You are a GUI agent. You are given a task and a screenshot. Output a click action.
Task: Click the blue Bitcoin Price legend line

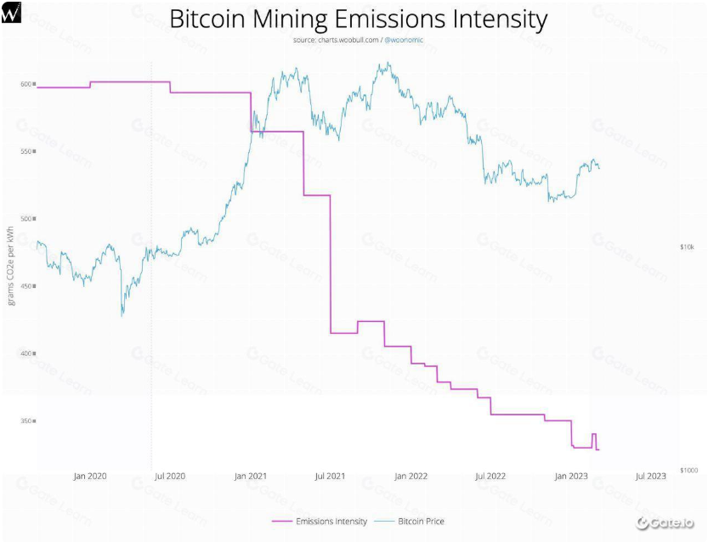[384, 522]
